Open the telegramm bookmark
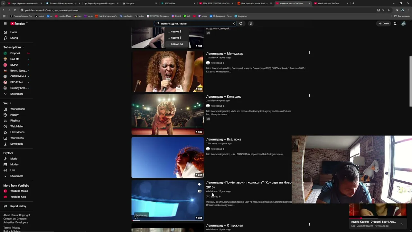Image resolution: width=412 pixels, height=232 pixels. tap(241, 16)
